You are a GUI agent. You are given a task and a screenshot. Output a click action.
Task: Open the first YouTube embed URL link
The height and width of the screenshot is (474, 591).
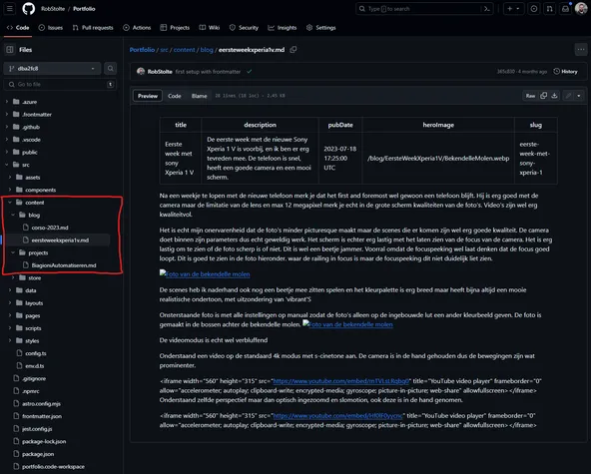click(x=340, y=381)
